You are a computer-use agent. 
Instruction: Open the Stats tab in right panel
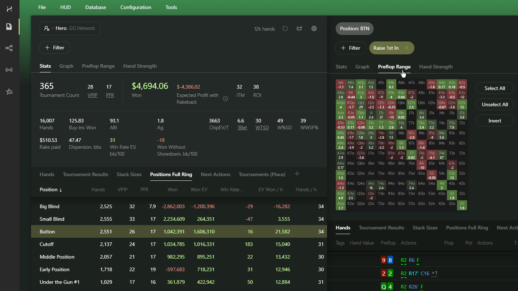[x=341, y=67]
